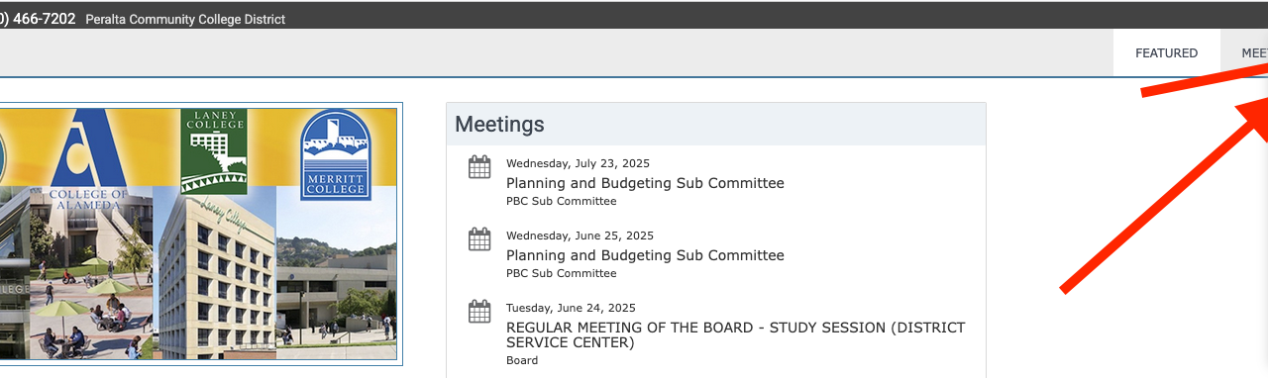Screen dimensions: 1268x378
Task: Open Regular Meeting of the Board Study Session
Action: tap(735, 334)
